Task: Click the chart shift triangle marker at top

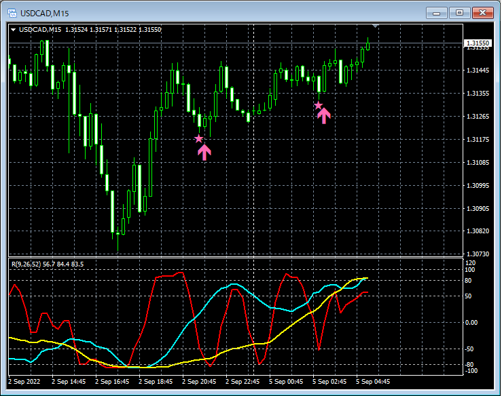Action: (x=376, y=26)
